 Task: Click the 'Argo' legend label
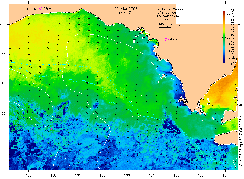coord(47,8)
